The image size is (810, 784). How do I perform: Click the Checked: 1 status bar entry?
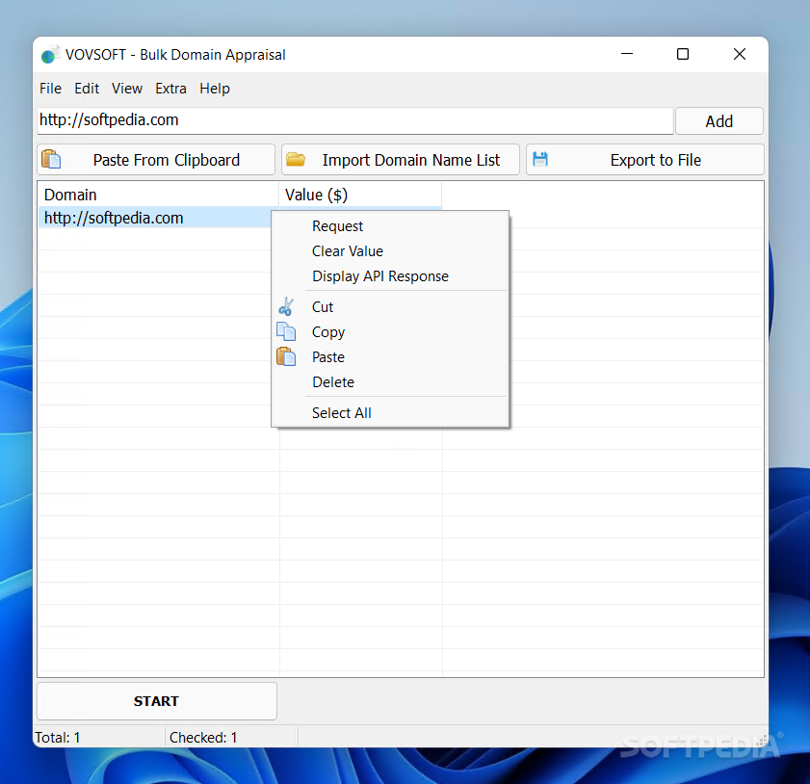231,737
